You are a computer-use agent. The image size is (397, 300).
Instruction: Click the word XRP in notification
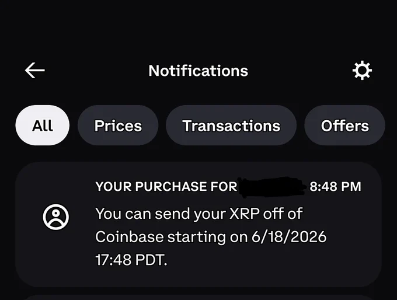pos(244,214)
